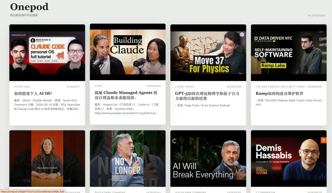Open the 'the systems monitors' video thumbnail
332x193 pixels.
[47, 159]
